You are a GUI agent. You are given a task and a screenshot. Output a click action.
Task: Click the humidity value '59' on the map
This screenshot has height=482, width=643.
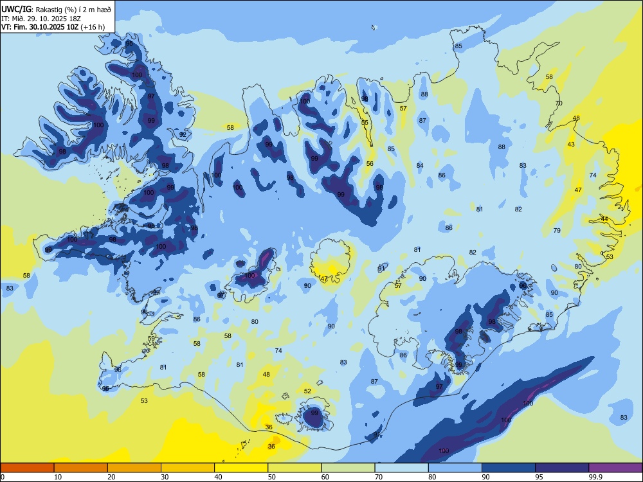(151, 339)
